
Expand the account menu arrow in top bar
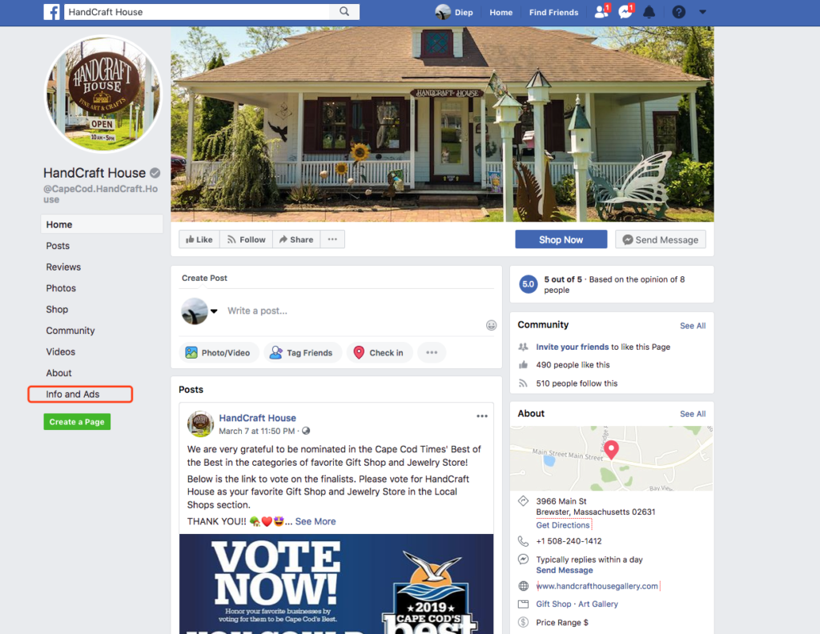pyautogui.click(x=702, y=12)
